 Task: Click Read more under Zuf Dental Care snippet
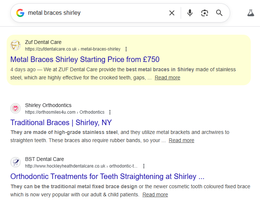tap(167, 78)
